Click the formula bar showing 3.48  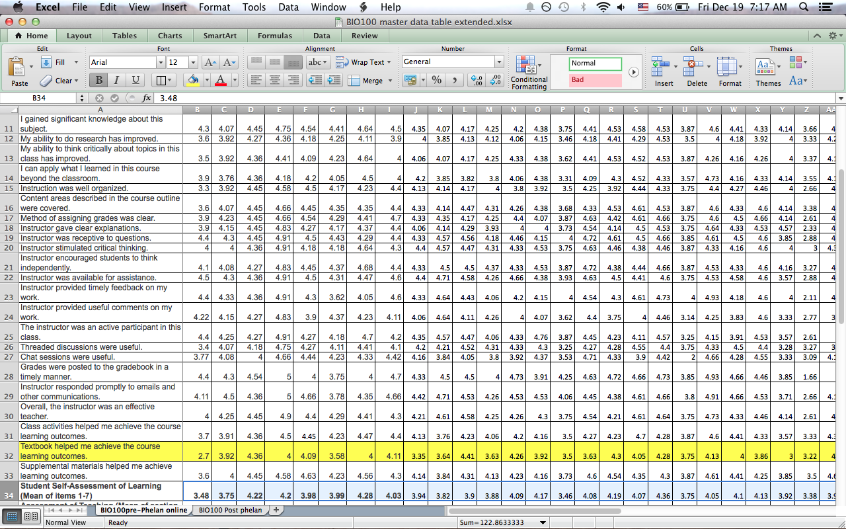[x=463, y=98]
